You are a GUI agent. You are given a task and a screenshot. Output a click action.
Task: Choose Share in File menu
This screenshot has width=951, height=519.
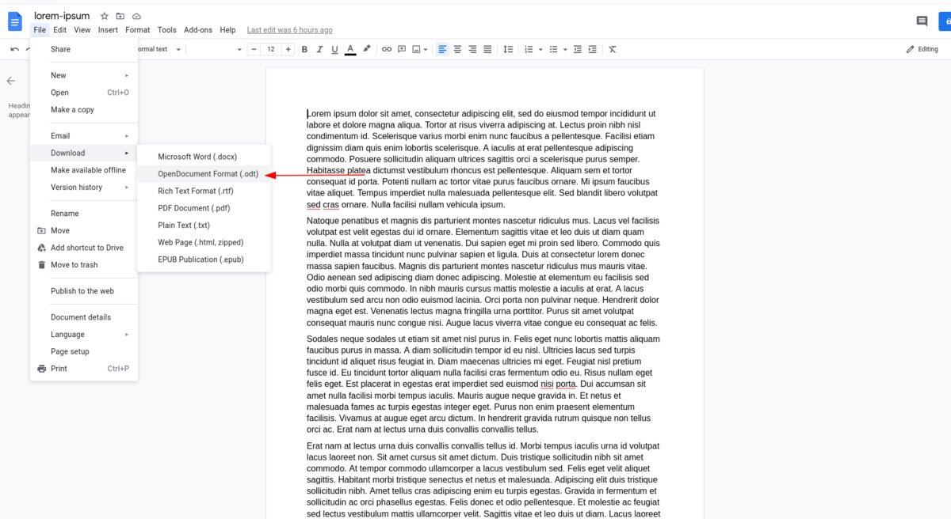coord(84,49)
